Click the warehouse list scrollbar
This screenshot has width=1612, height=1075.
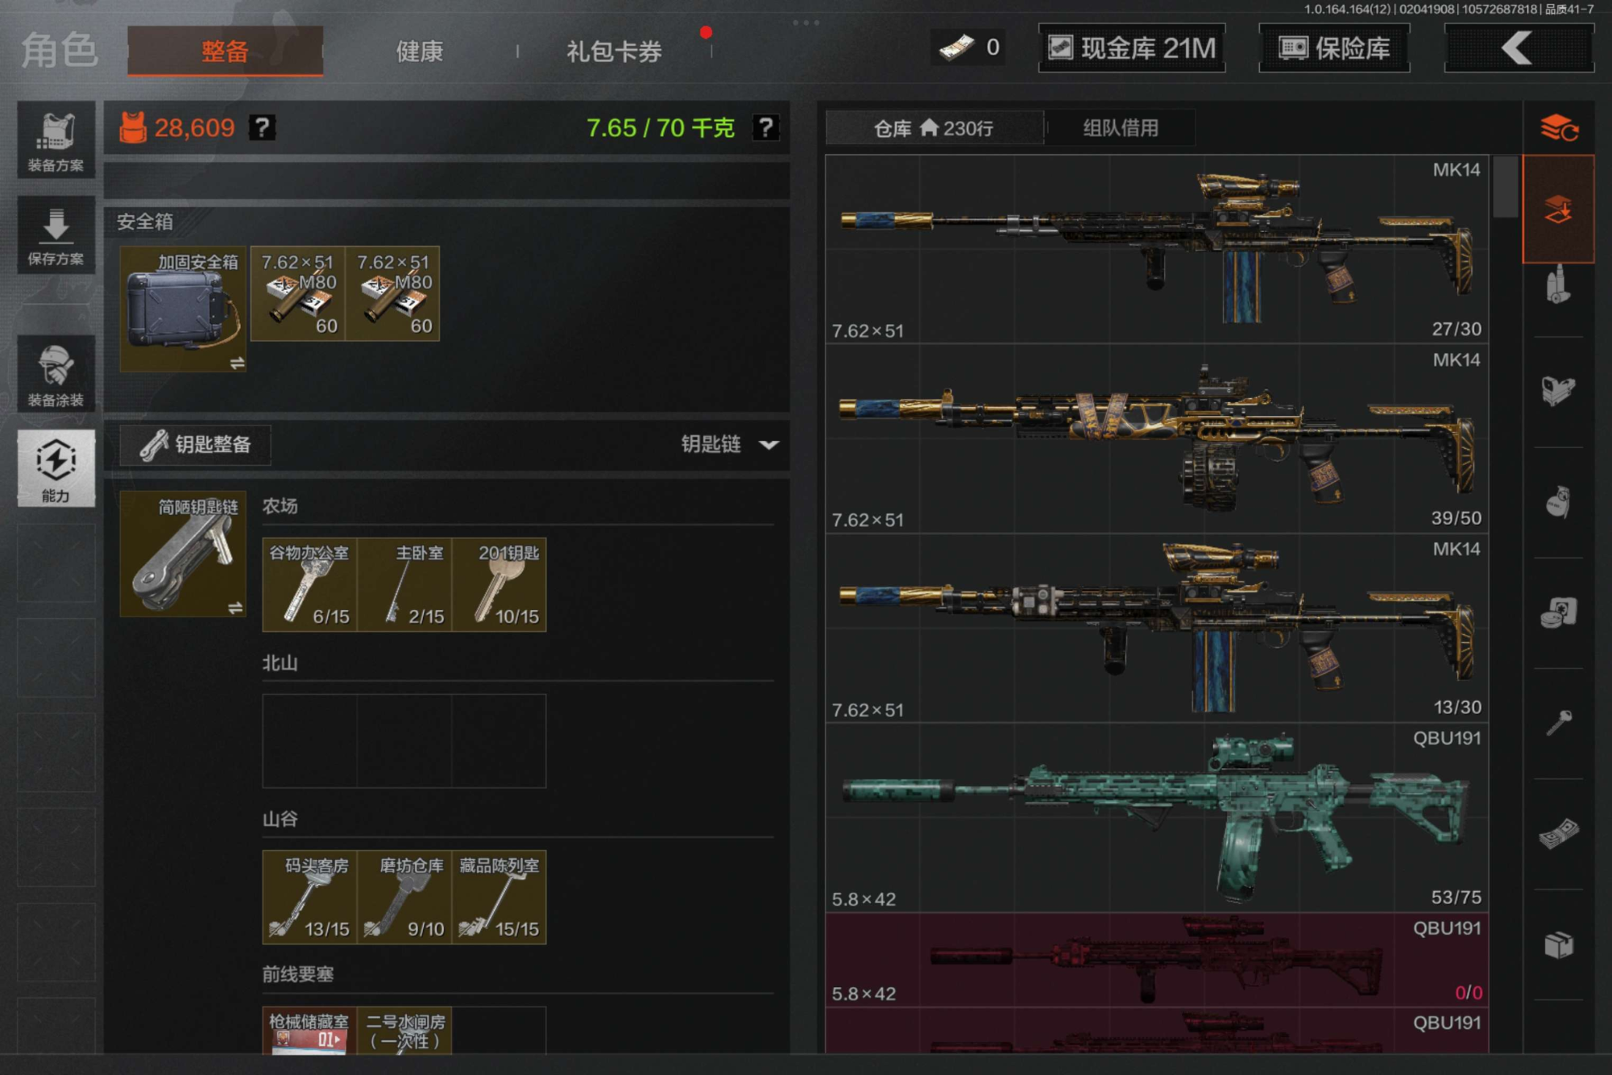coord(1504,187)
